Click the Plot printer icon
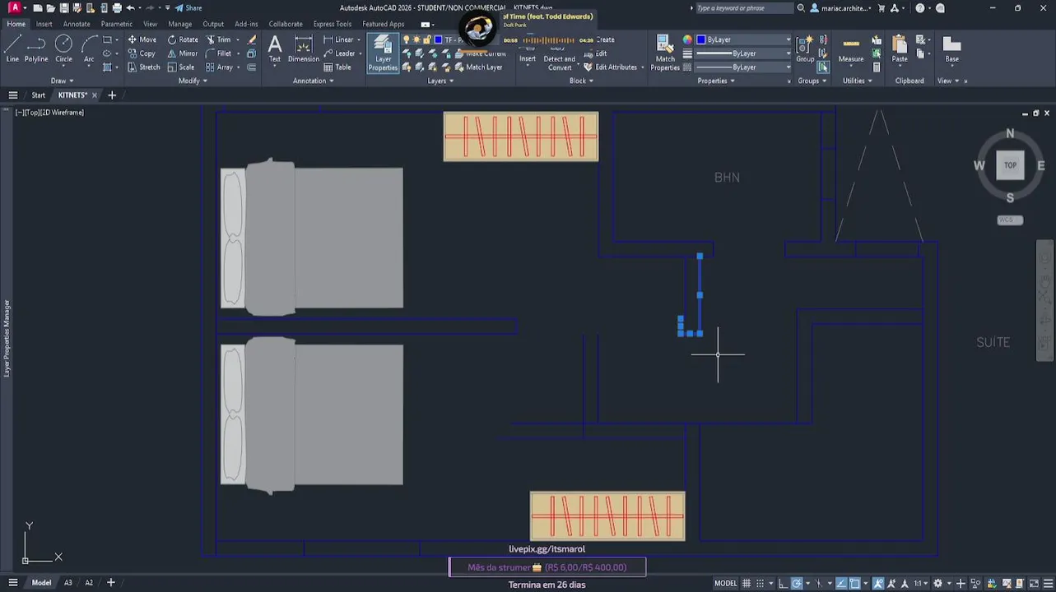This screenshot has height=592, width=1056. point(117,8)
